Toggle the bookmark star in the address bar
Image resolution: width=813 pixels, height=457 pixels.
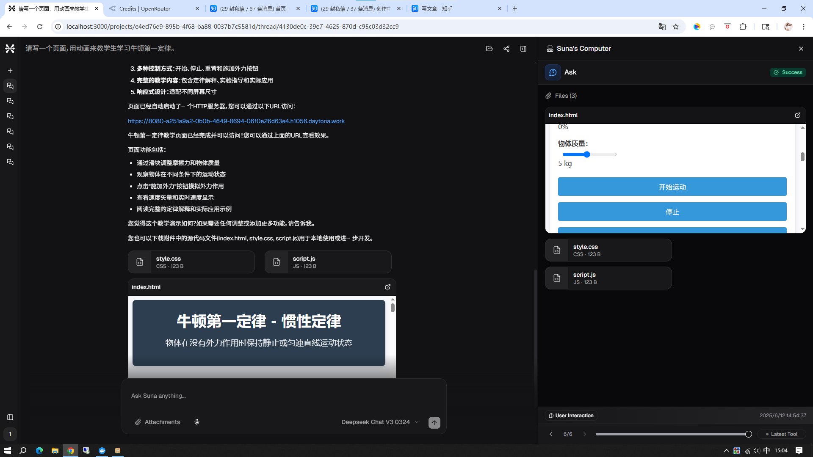[x=676, y=26]
